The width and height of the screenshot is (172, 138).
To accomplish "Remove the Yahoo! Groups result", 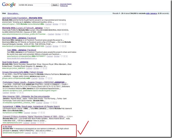I will tap(51, 78).
